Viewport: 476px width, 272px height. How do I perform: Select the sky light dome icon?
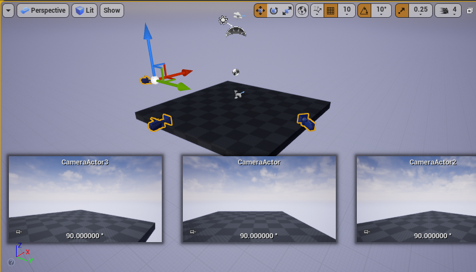click(236, 32)
